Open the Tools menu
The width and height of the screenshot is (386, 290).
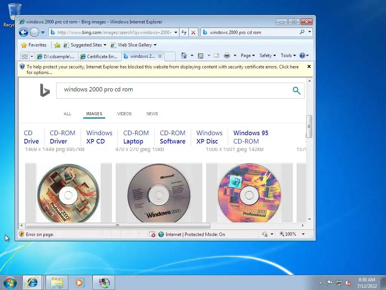coord(288,56)
